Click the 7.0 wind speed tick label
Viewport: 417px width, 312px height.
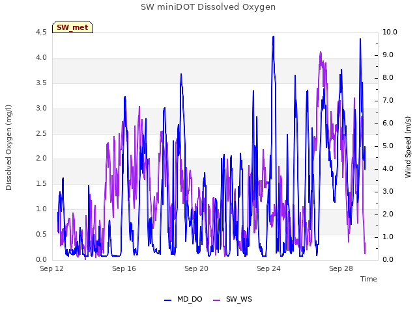388,101
